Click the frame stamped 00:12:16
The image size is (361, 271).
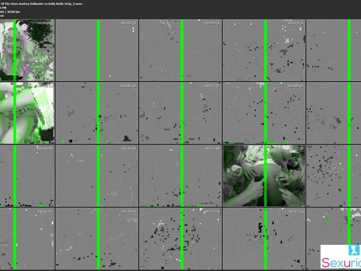pos(180,175)
